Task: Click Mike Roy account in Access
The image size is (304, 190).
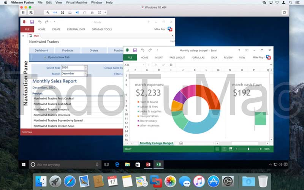Action: click(x=160, y=29)
